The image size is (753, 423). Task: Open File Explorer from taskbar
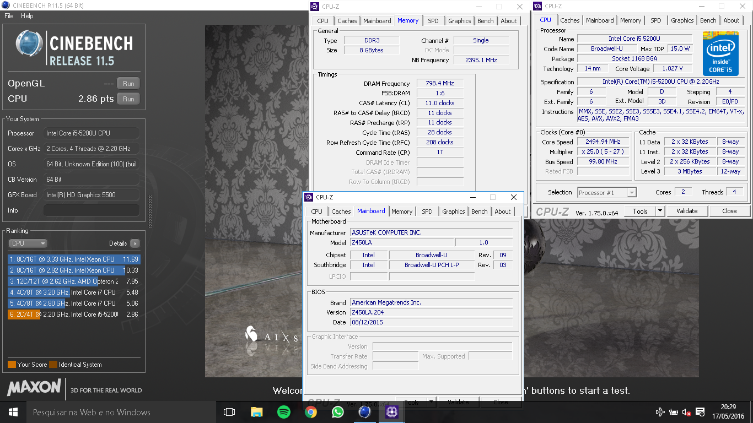(256, 412)
